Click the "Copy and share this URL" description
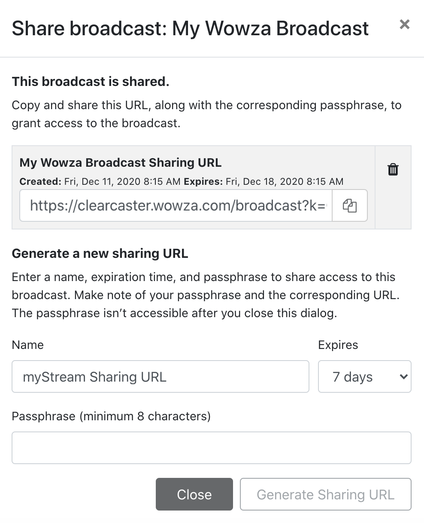Viewport: 424px width, 523px height. (x=206, y=114)
